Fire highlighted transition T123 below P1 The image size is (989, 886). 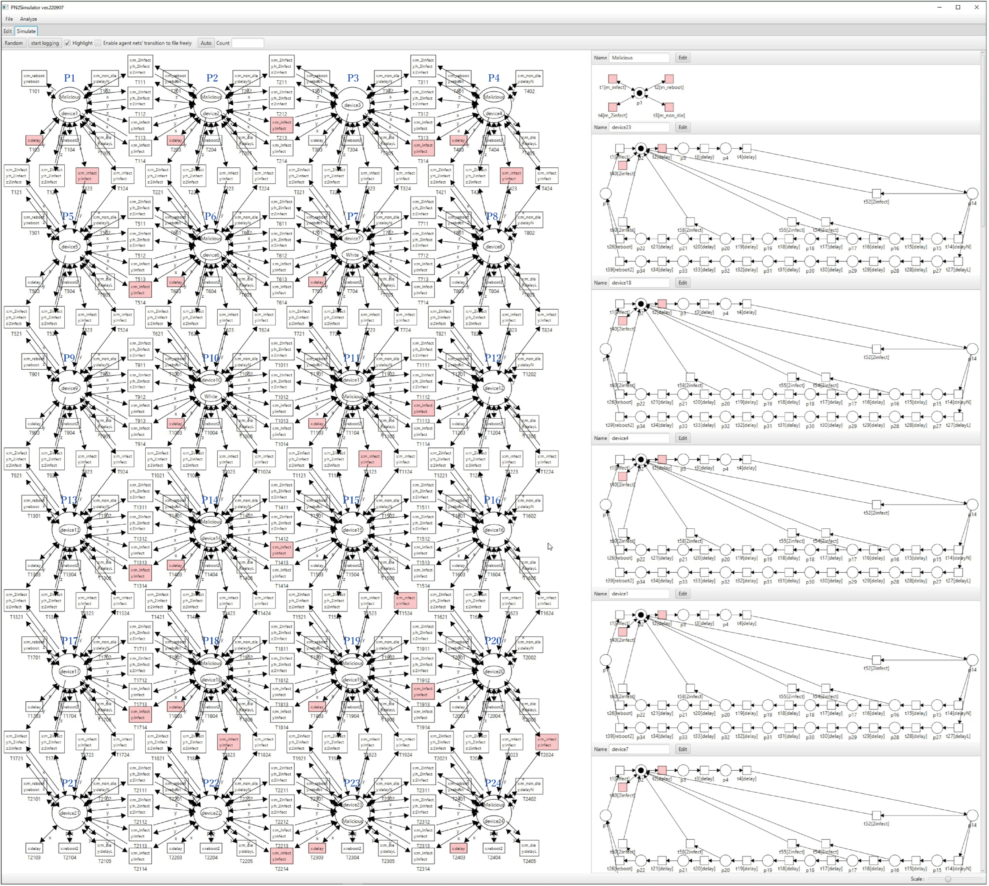point(87,176)
